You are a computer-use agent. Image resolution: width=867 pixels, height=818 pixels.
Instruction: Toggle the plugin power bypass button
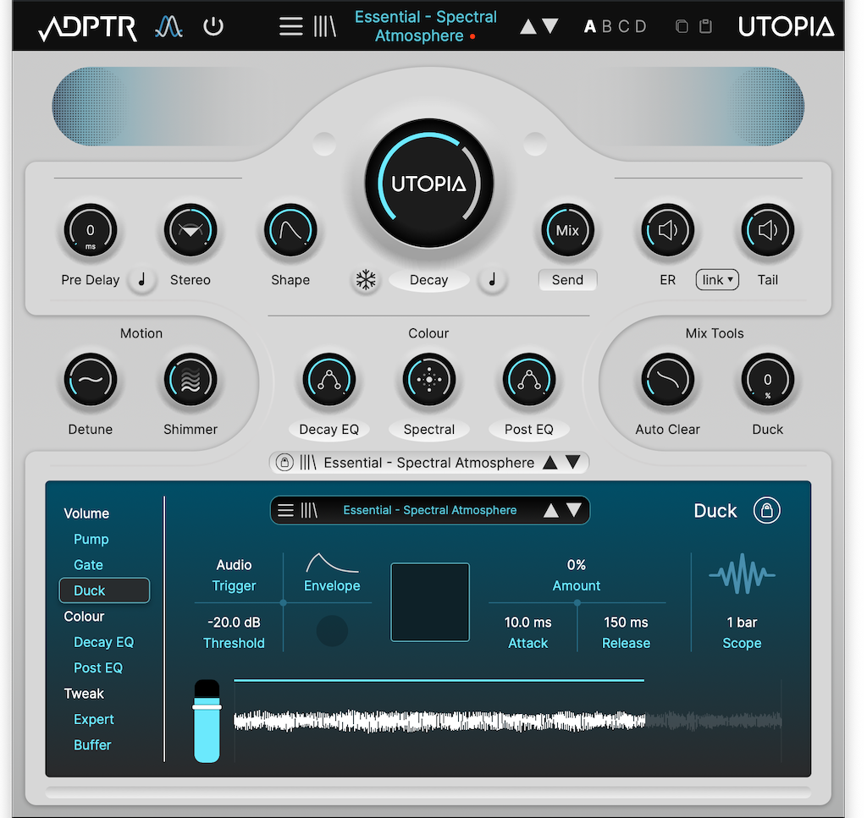[x=213, y=26]
